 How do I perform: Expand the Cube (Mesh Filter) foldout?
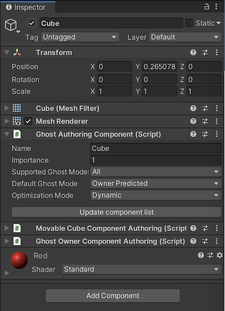[x=7, y=108]
